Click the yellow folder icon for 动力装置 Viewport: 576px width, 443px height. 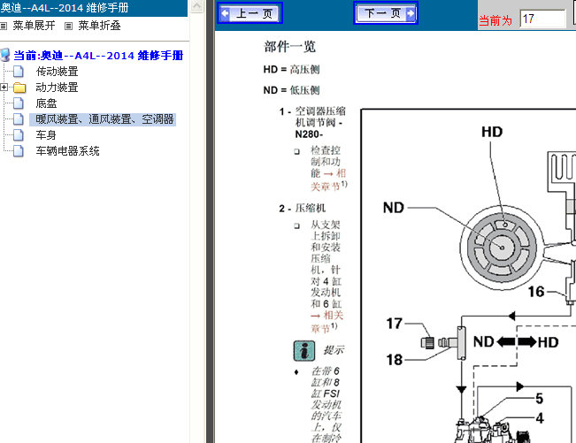click(x=19, y=88)
